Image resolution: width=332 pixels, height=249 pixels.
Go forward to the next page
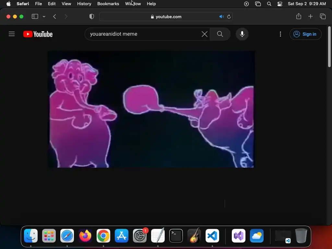(66, 17)
